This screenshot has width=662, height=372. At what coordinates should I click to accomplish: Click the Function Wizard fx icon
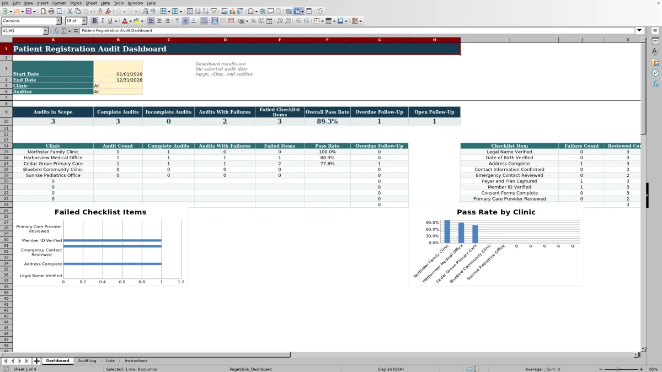click(56, 31)
